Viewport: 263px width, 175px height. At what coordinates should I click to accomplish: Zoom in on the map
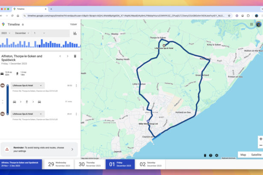click(x=261, y=139)
